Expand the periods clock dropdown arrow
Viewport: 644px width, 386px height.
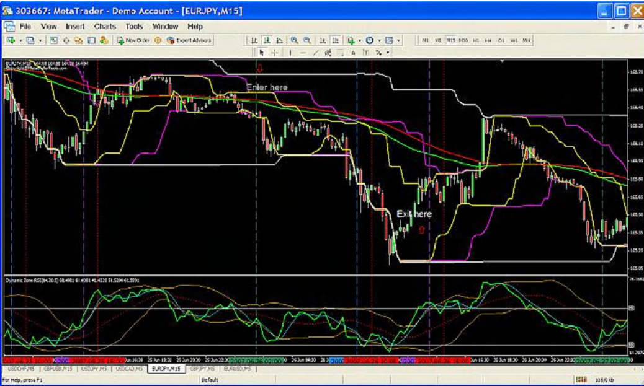pyautogui.click(x=380, y=40)
